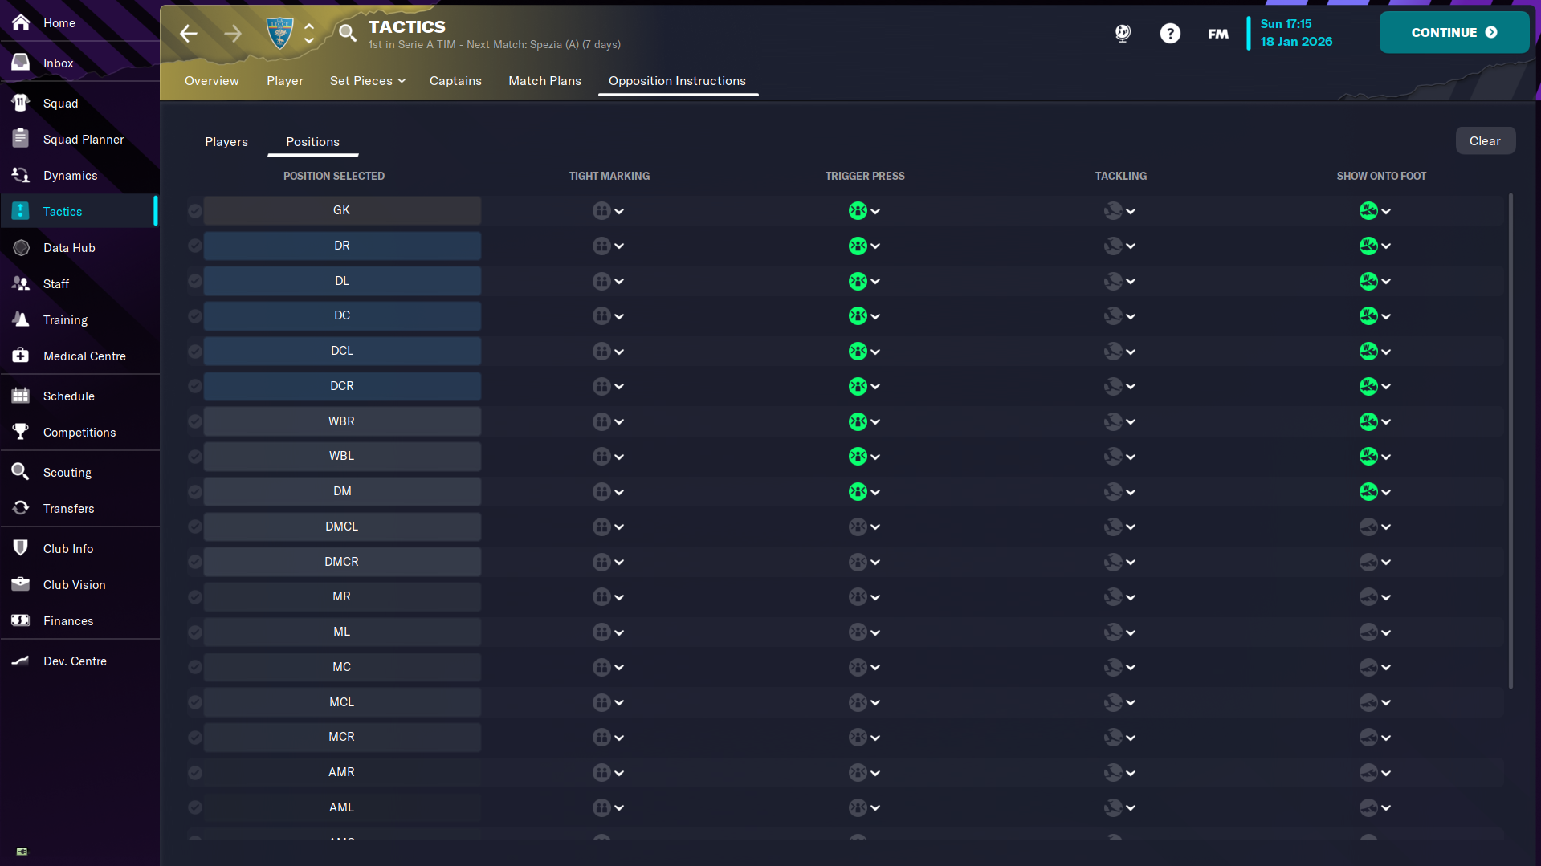The image size is (1541, 866).
Task: Open Tight Marking dropdown for DR
Action: (609, 246)
